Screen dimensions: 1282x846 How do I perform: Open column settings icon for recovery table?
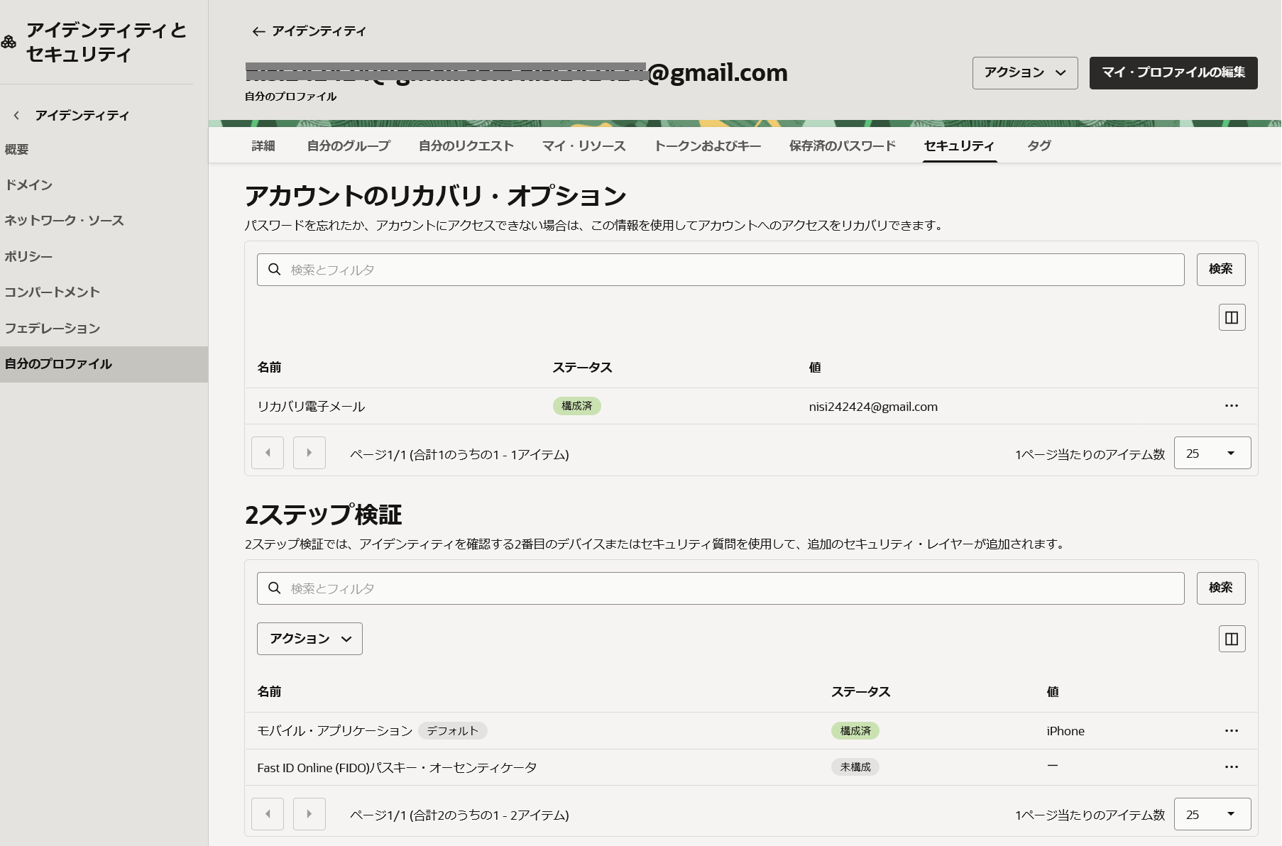coord(1232,317)
